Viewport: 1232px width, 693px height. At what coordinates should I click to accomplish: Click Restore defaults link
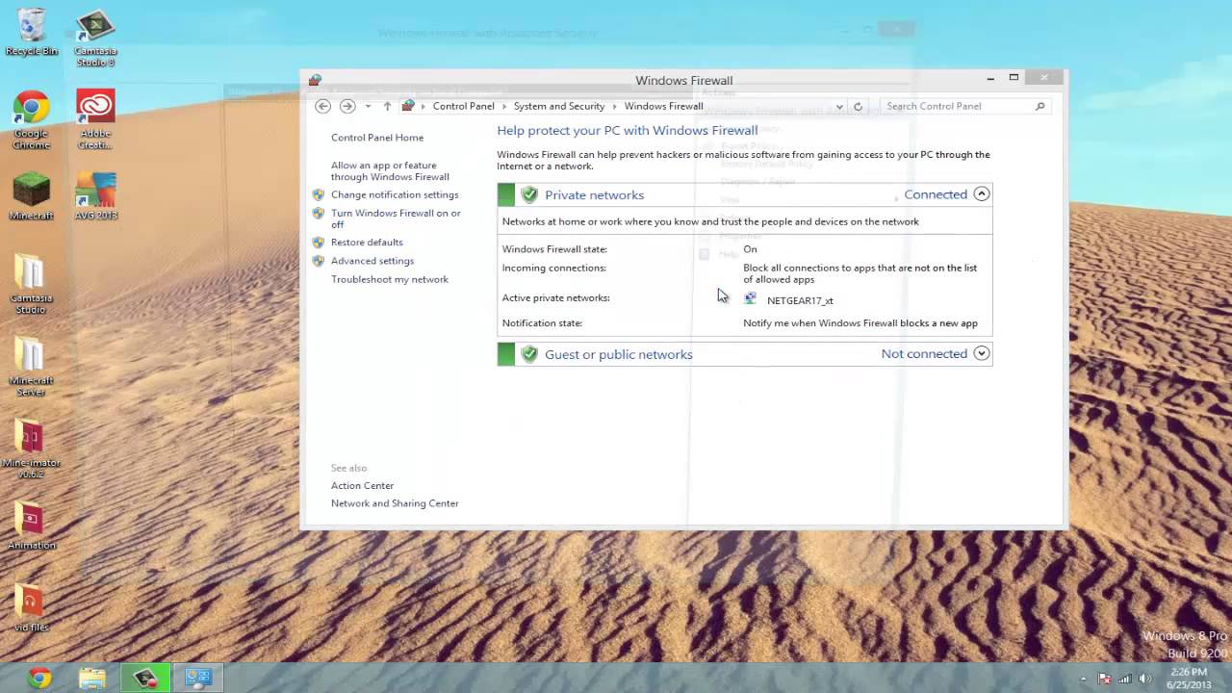[x=367, y=242]
